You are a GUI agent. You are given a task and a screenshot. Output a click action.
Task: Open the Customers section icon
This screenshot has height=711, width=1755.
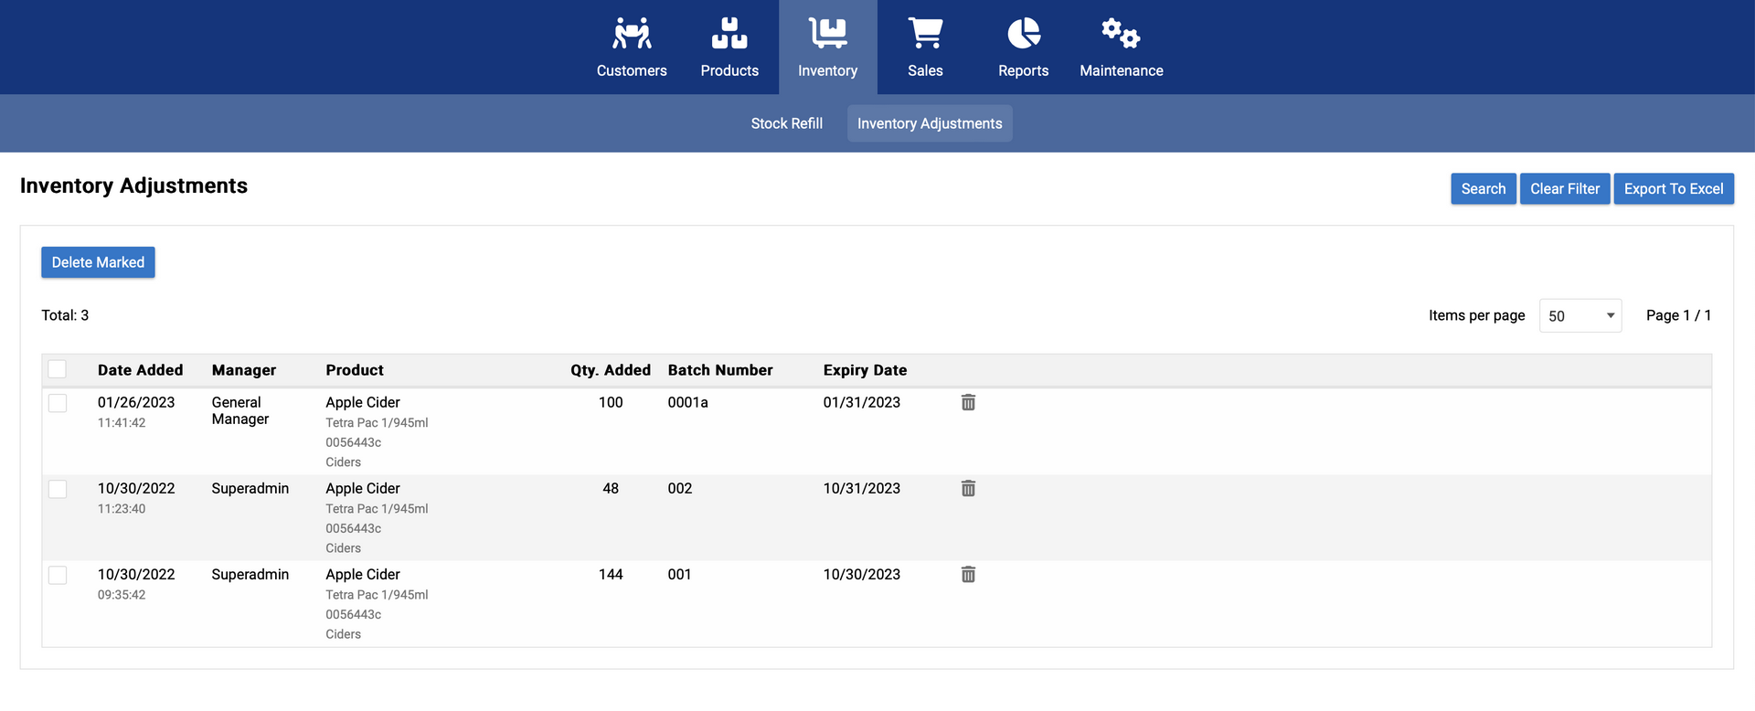pos(632,34)
